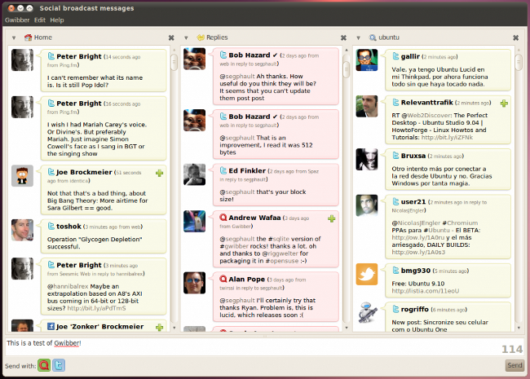530x379 pixels.
Task: Expand the ubuntu search stream dropdown
Action: (360, 37)
